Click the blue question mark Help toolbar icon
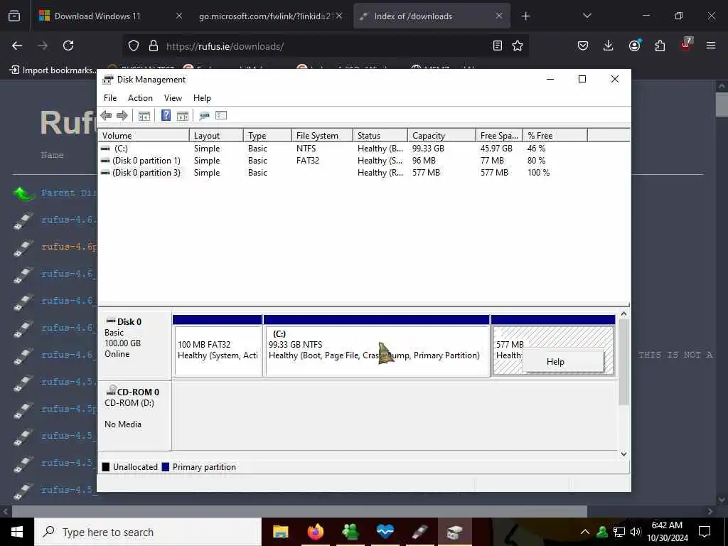The height and width of the screenshot is (546, 728). (166, 116)
